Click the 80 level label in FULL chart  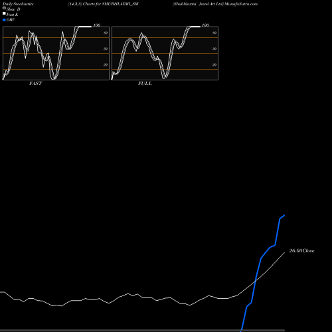(x=214, y=33)
